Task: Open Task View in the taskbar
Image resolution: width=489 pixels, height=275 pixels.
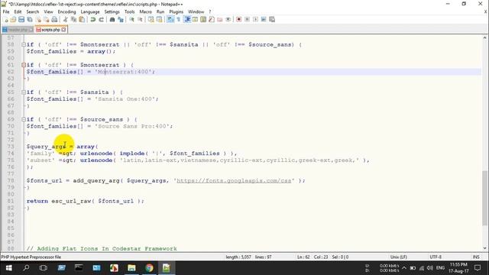Action: (44, 268)
